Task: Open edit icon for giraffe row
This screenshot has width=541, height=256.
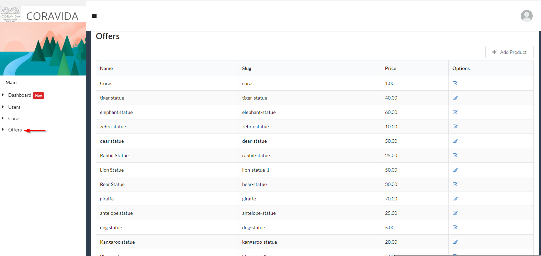Action: pyautogui.click(x=455, y=199)
